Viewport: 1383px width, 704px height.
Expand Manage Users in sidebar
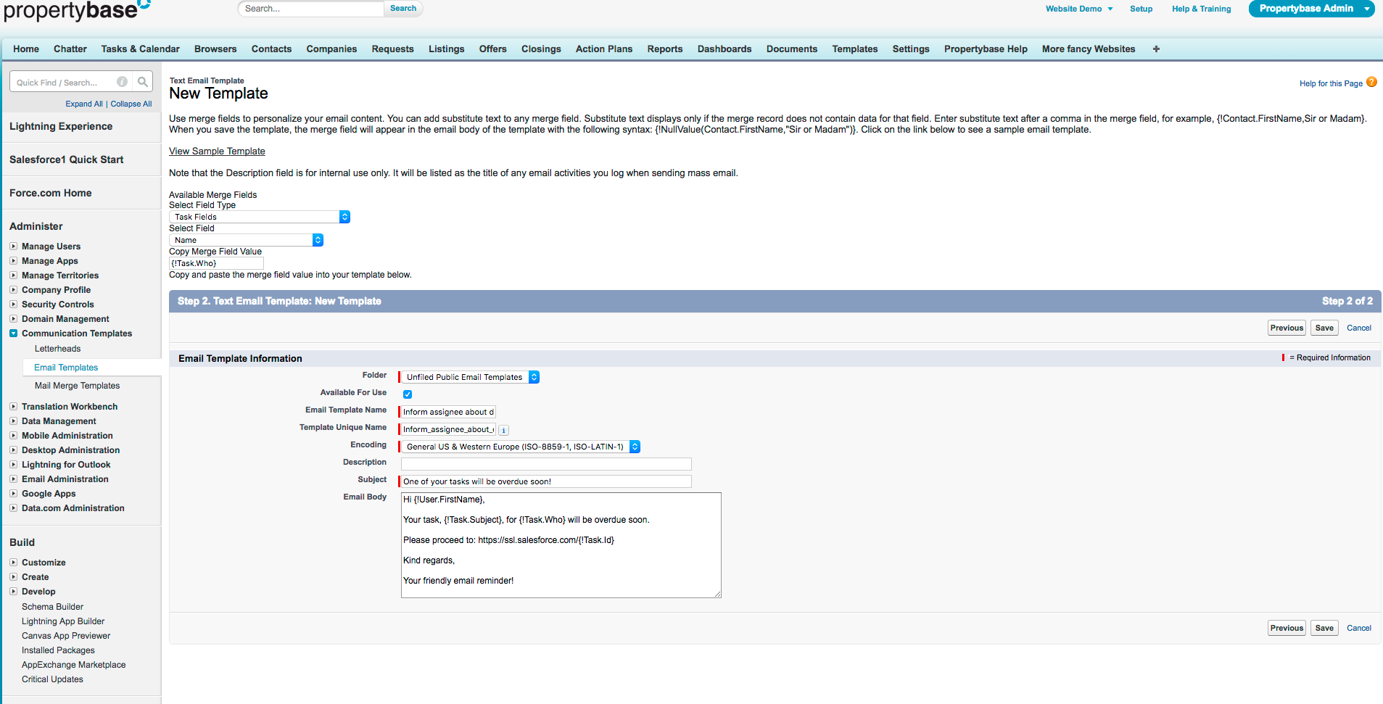coord(13,247)
